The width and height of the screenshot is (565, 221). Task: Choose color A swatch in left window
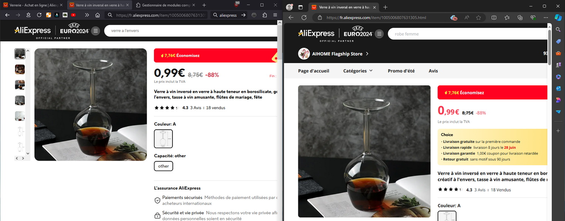pos(163,138)
